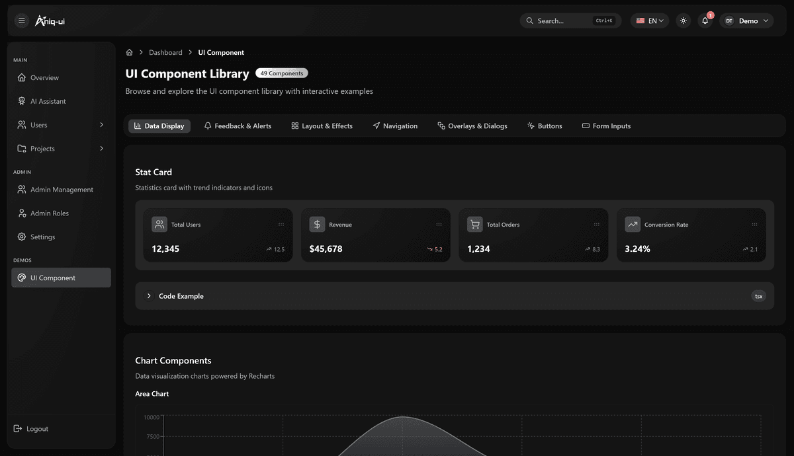Click the Revenue card dollar icon
This screenshot has height=456, width=794.
[317, 225]
